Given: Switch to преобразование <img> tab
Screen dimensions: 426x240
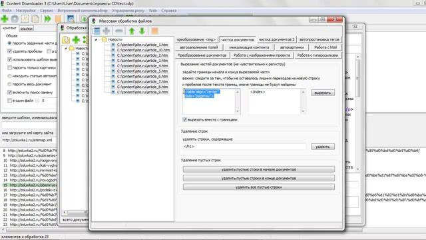Looking at the screenshot, I should (x=196, y=39).
